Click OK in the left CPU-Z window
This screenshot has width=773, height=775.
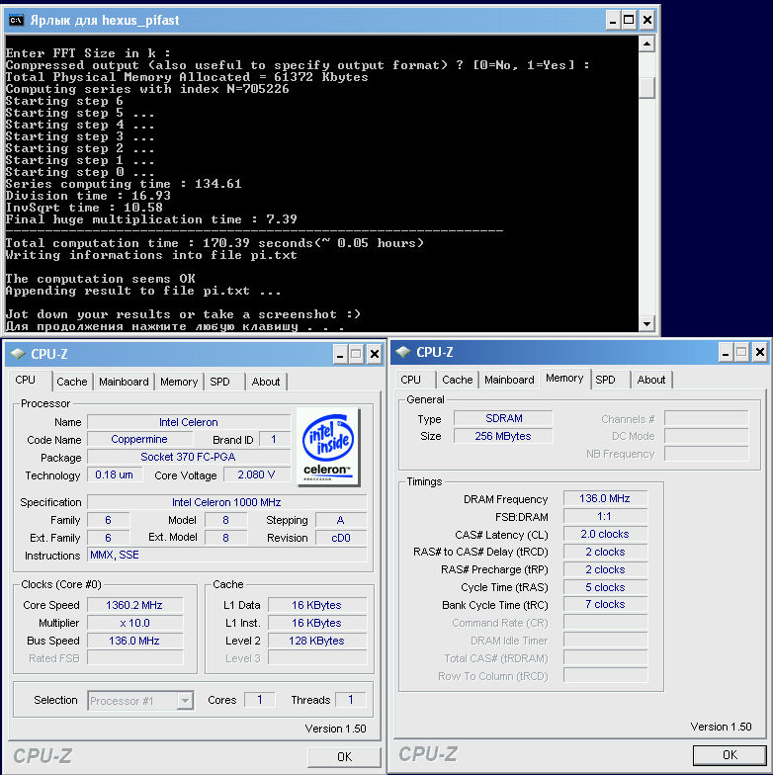[344, 757]
